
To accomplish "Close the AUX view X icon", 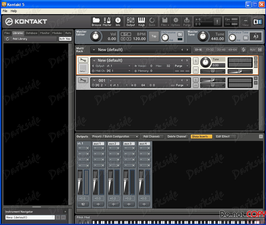I will pos(260,50).
